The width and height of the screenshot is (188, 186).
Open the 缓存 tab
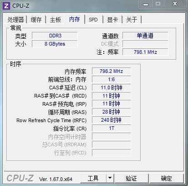tap(36, 20)
